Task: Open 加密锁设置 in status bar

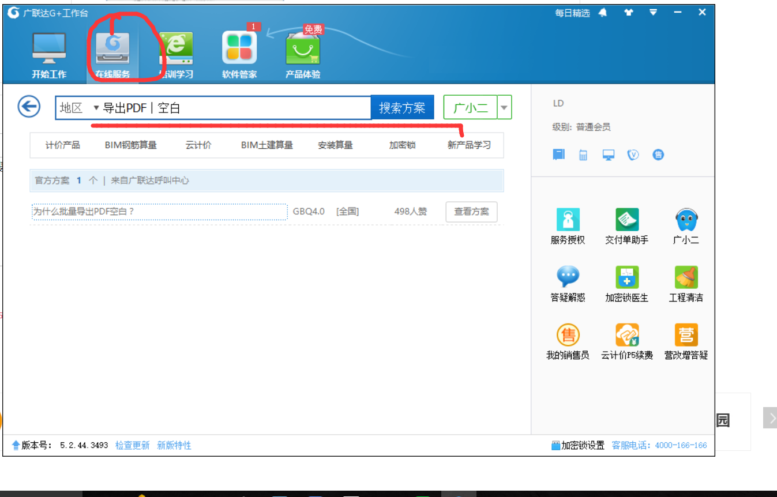Action: 578,445
